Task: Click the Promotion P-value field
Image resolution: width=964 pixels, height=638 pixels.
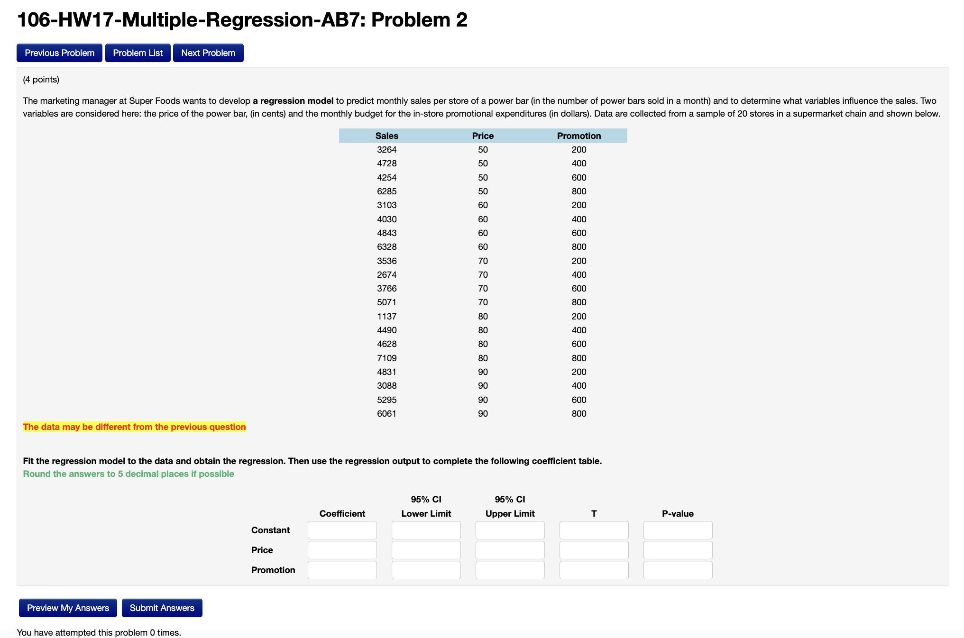Action: pyautogui.click(x=678, y=570)
